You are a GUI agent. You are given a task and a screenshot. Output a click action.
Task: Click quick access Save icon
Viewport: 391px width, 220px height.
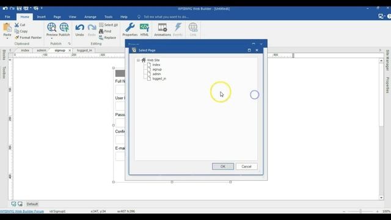[19, 8]
